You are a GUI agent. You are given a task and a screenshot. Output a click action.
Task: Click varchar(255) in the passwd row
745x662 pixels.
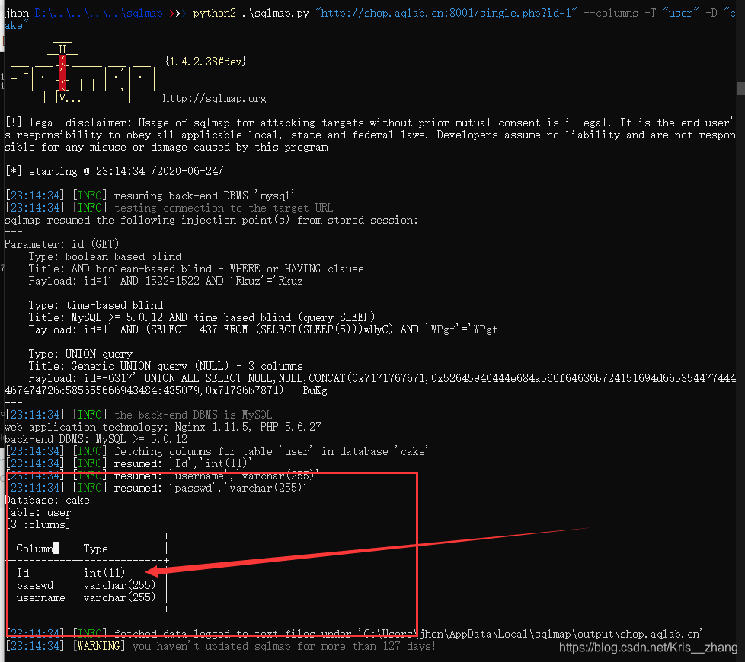[x=120, y=585]
